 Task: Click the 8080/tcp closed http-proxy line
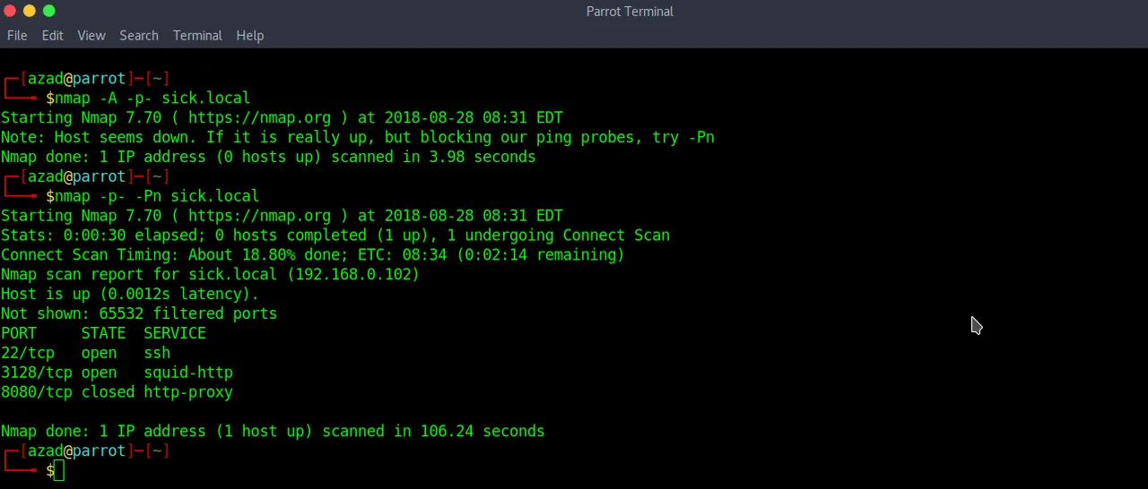pyautogui.click(x=117, y=392)
